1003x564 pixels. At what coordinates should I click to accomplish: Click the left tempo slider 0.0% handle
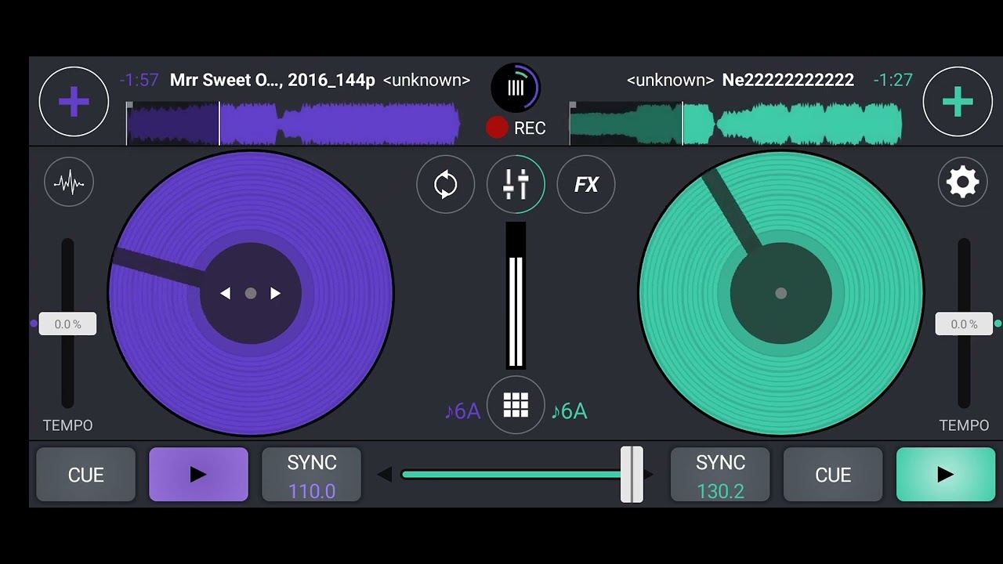pyautogui.click(x=67, y=324)
